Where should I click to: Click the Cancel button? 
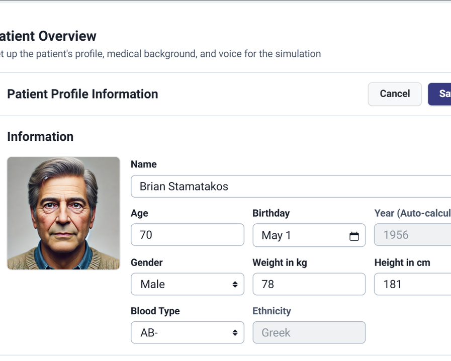click(395, 94)
